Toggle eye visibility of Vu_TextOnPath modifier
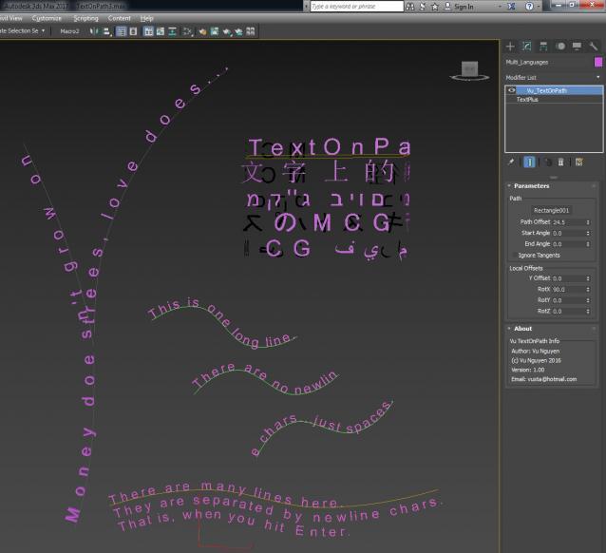The height and width of the screenshot is (553, 606). coord(511,90)
